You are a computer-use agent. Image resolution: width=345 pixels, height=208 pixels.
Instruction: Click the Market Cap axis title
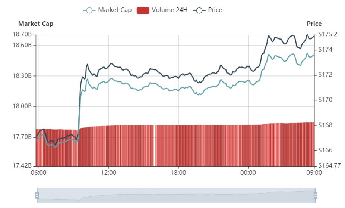point(36,24)
